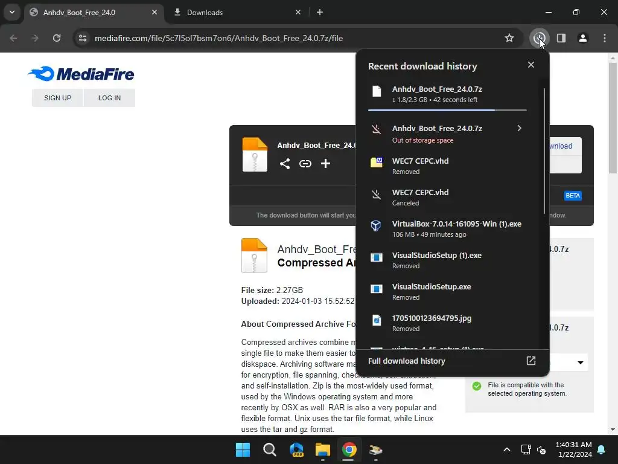Click the popup list scrollbar
618x464 pixels.
(x=544, y=150)
